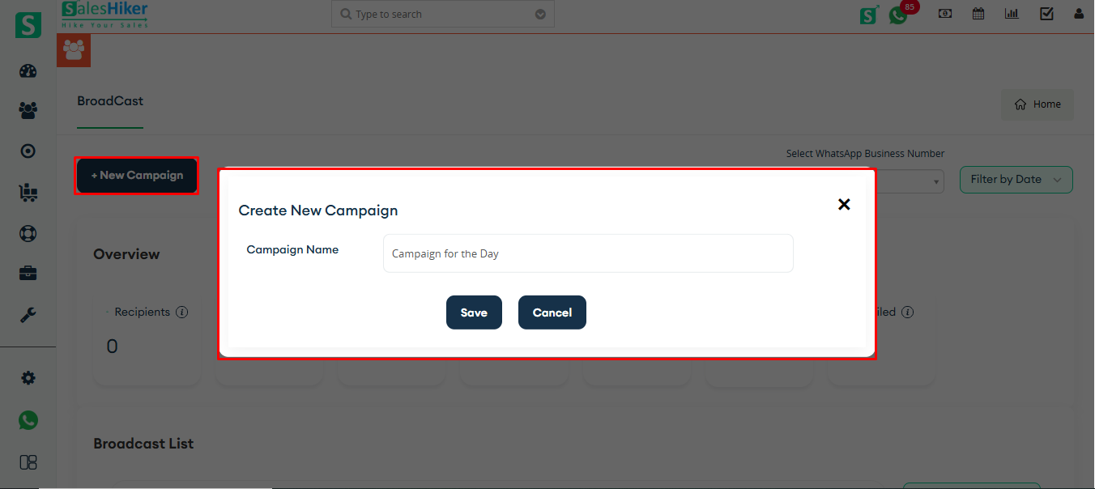Click the Support lifebuoy icon in sidebar
The width and height of the screenshot is (1095, 489).
(28, 233)
